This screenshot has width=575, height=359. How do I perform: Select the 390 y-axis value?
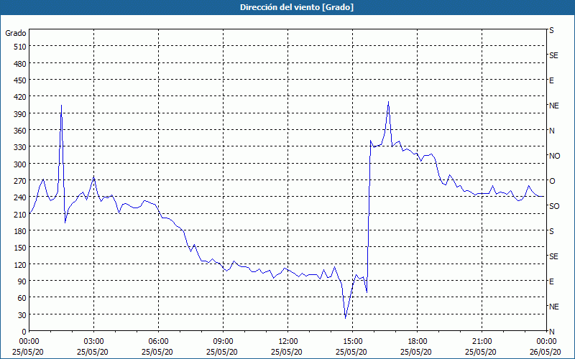20,114
